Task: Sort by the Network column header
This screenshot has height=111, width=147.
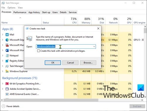Action: (112, 21)
